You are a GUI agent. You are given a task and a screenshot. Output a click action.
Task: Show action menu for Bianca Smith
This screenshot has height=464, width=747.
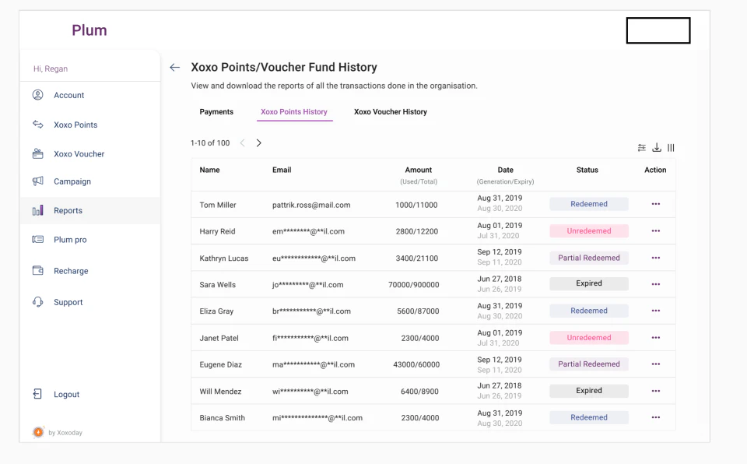click(x=655, y=418)
